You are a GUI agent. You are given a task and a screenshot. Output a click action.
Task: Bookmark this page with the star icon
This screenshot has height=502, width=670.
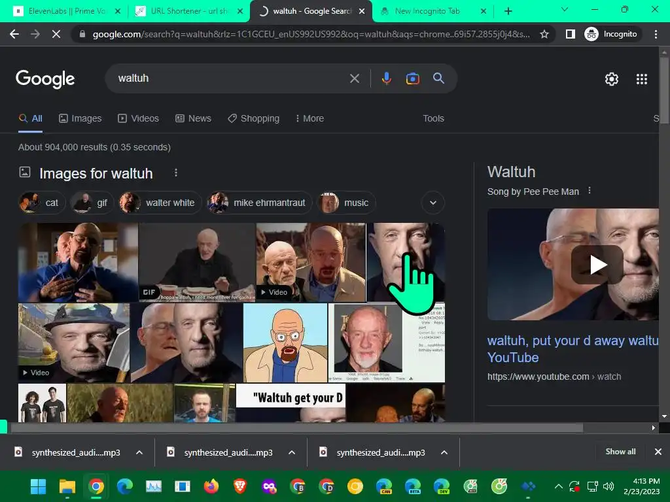544,34
